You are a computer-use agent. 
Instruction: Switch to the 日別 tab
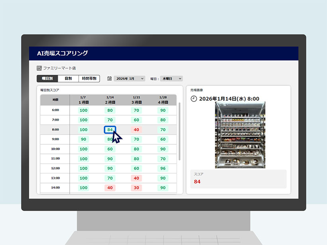[68, 78]
